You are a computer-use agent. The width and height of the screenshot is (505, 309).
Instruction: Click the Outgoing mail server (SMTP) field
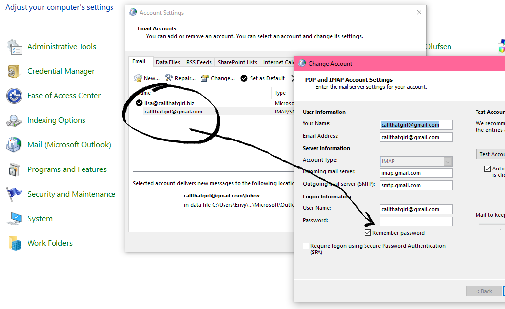point(416,185)
